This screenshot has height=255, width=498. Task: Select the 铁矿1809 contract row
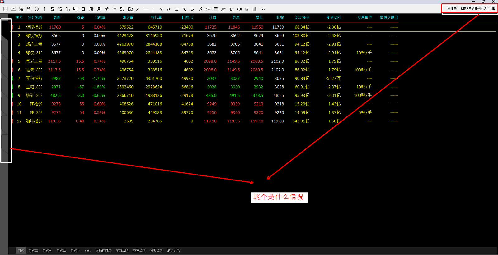[253, 96]
